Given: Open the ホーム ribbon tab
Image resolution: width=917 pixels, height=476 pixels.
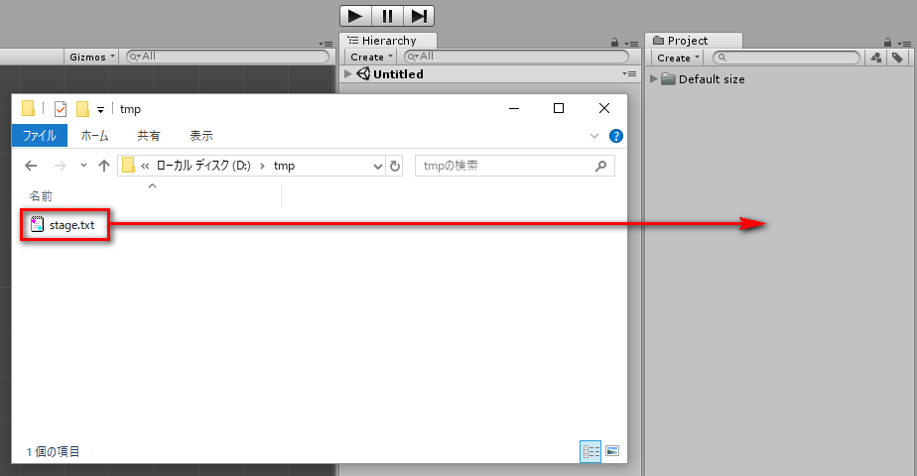Looking at the screenshot, I should tap(94, 136).
